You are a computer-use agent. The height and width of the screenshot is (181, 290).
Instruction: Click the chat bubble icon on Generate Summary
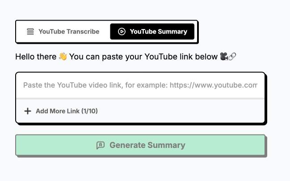(101, 145)
